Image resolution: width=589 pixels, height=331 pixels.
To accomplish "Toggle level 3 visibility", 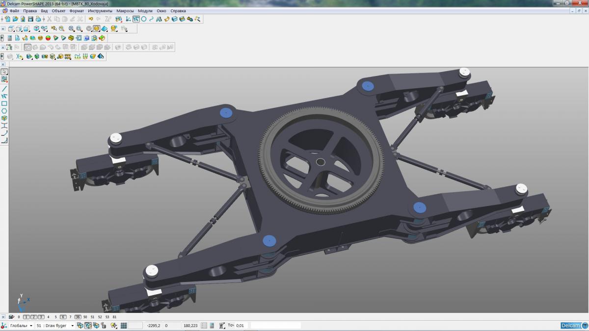I will (41, 317).
